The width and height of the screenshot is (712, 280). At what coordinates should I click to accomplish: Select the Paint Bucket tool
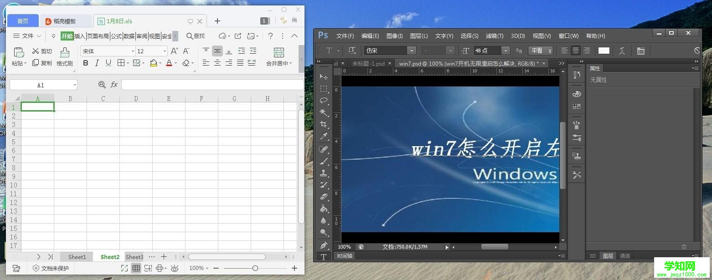tap(324, 209)
